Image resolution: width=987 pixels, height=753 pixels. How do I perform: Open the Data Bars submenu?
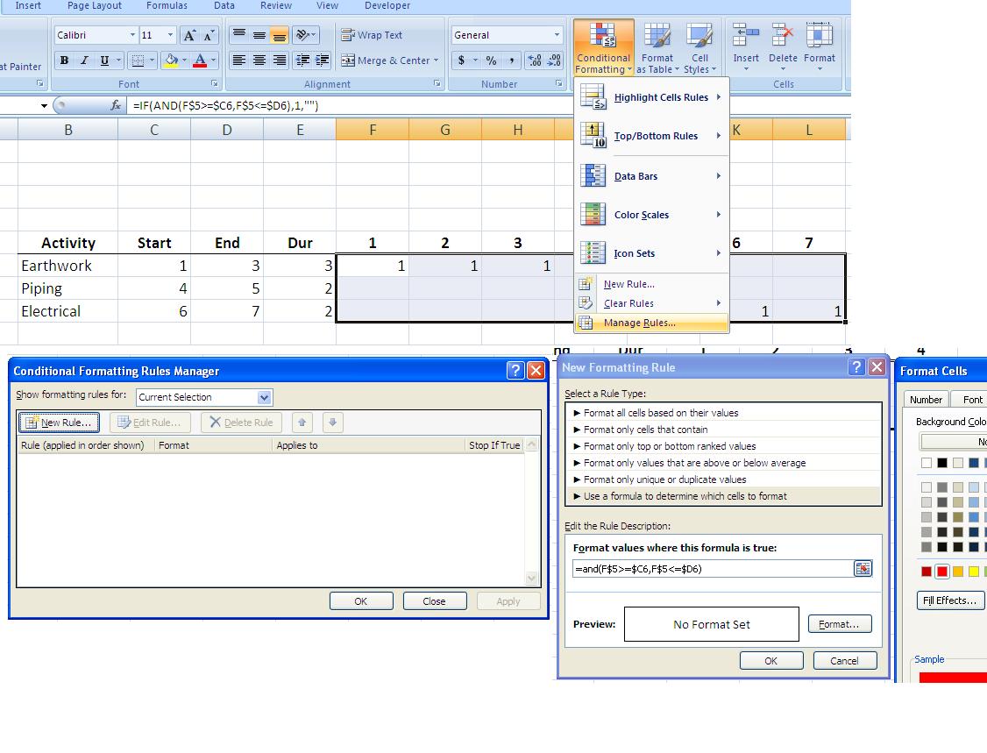pos(651,176)
